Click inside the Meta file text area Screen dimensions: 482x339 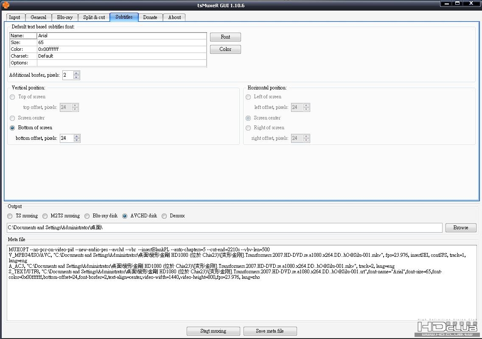coord(241,283)
